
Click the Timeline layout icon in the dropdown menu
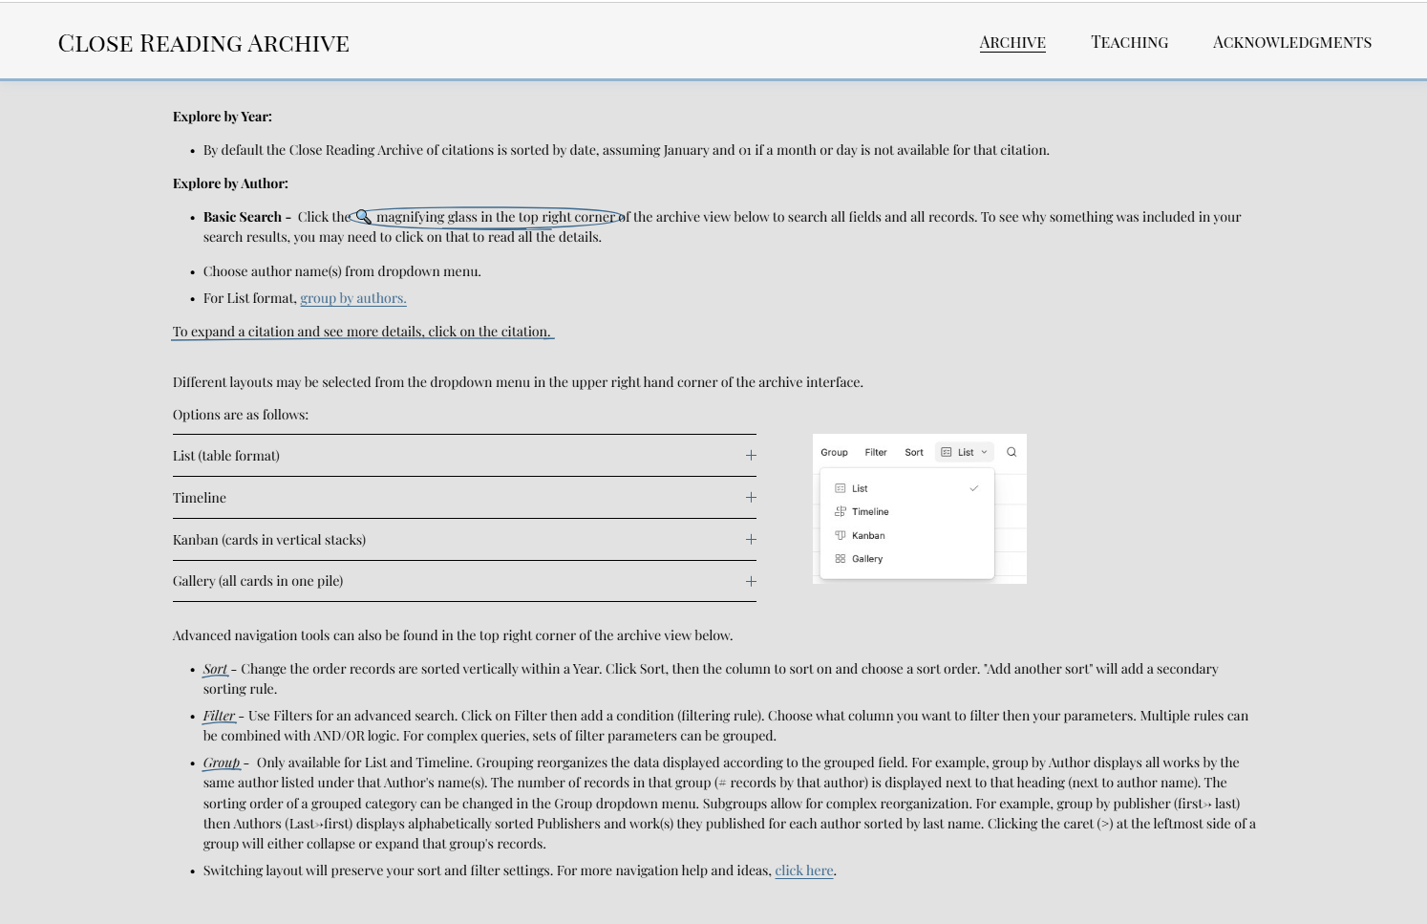click(x=841, y=512)
